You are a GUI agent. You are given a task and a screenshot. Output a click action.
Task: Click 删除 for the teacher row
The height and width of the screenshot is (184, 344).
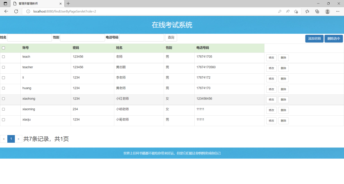click(x=283, y=68)
